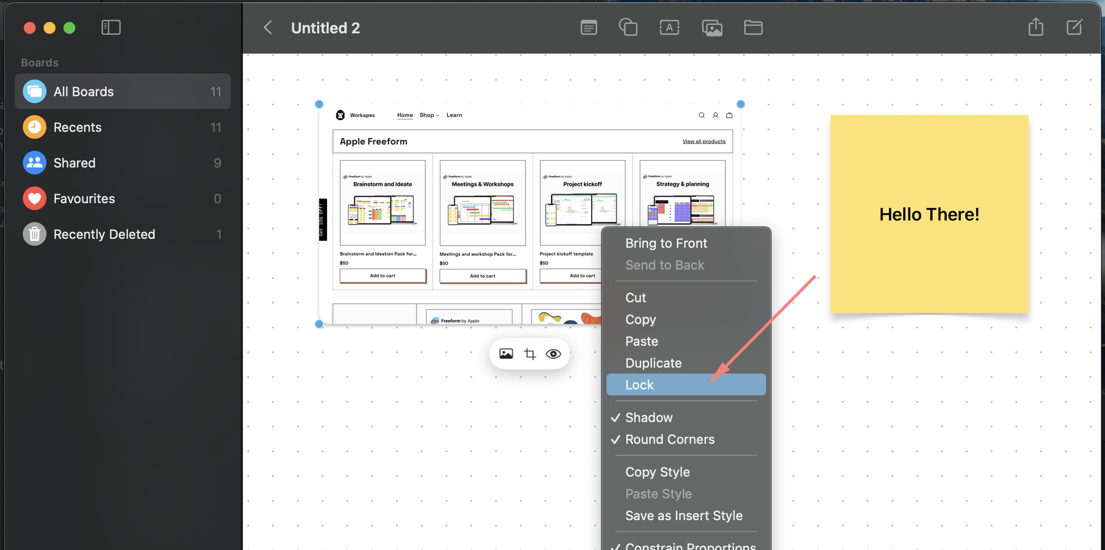
Task: Click the Strategy & planning product thumbnail
Action: 683,193
